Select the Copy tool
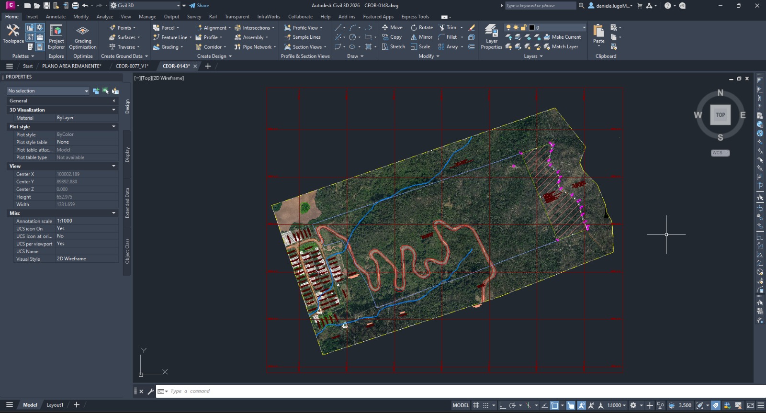This screenshot has width=766, height=413. click(x=392, y=37)
